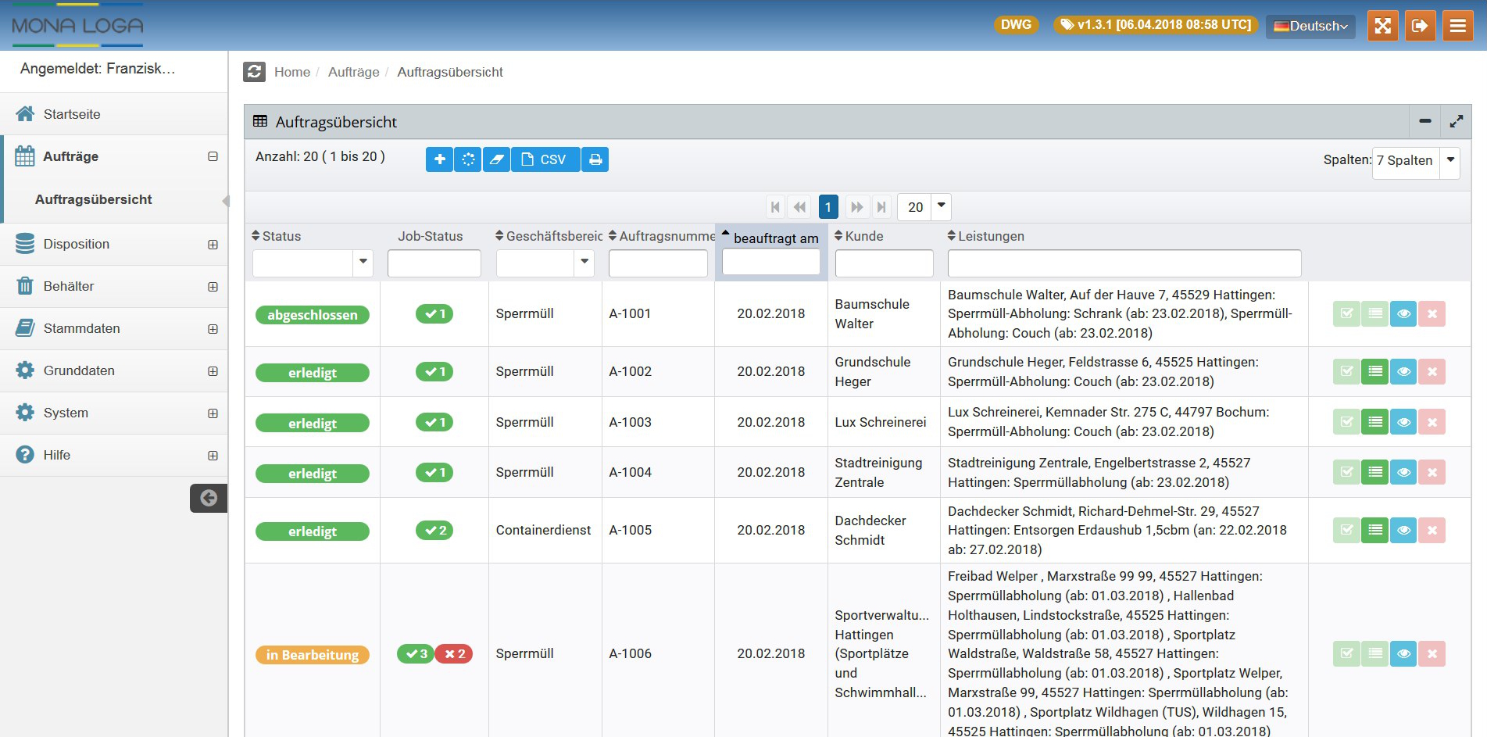Toggle fullscreen mode in the top bar
Viewport: 1487px width, 737px height.
coord(1382,26)
